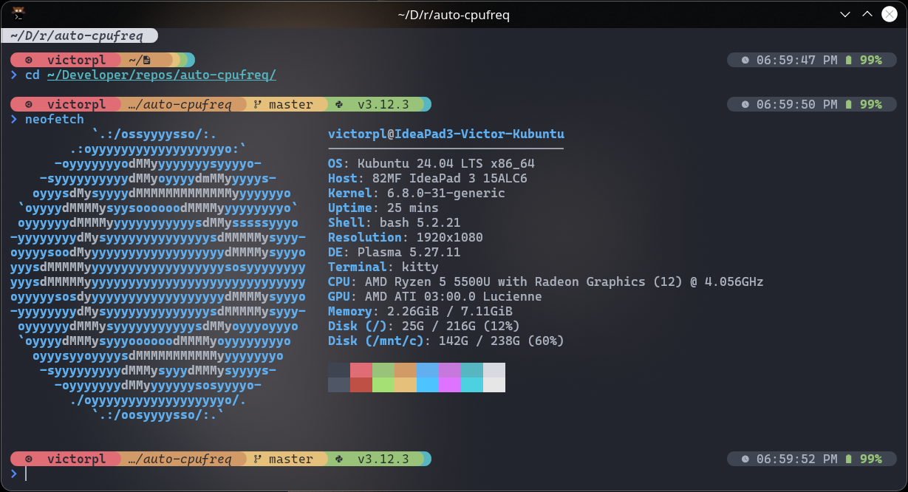Click git branch icon in bottom prompt

tap(257, 459)
